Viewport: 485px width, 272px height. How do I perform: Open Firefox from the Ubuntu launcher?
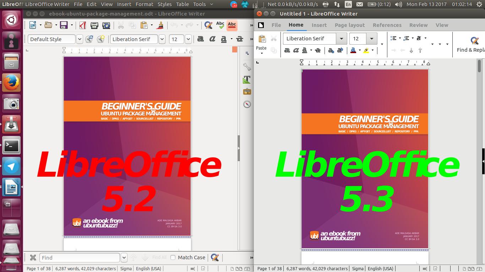click(x=11, y=83)
